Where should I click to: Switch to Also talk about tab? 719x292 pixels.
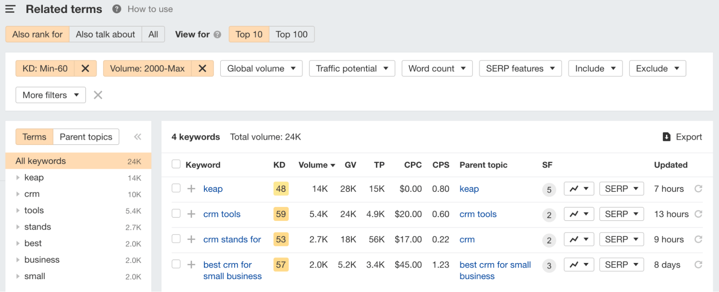coord(105,34)
